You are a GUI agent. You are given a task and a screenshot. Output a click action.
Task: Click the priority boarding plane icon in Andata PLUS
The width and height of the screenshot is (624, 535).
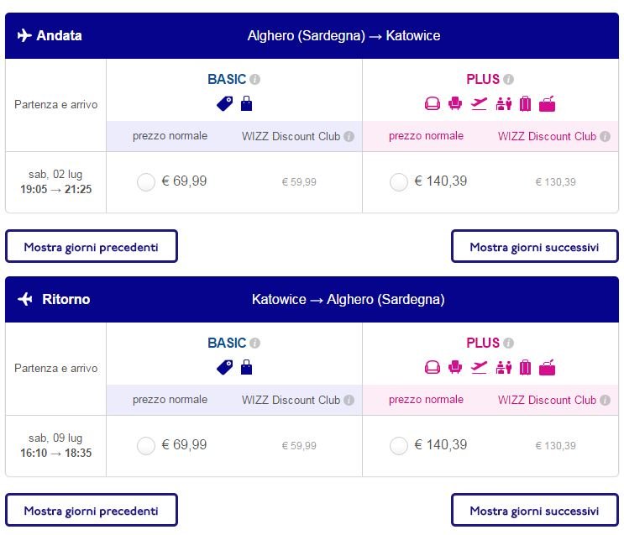[480, 103]
